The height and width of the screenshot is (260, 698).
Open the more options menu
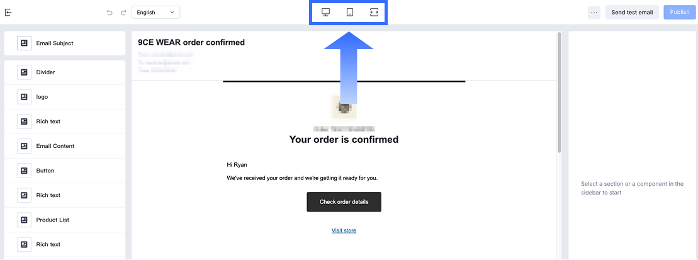pyautogui.click(x=594, y=13)
